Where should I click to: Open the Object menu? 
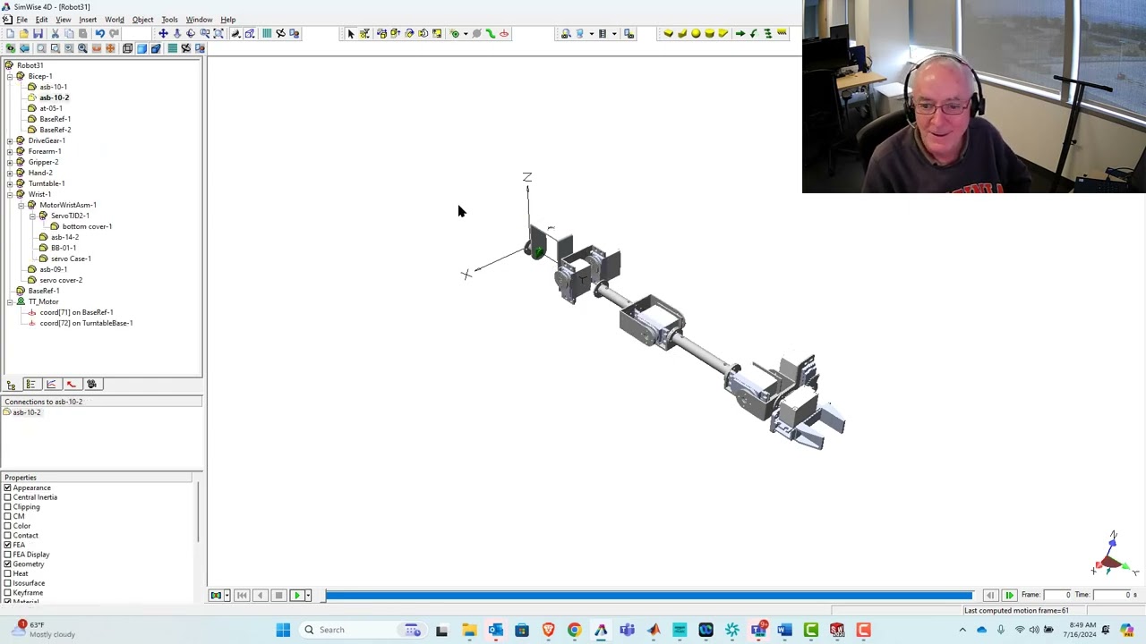142,20
